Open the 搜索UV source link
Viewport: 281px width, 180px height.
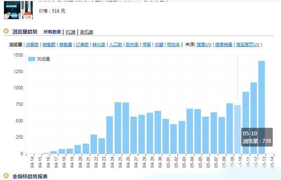(204, 44)
